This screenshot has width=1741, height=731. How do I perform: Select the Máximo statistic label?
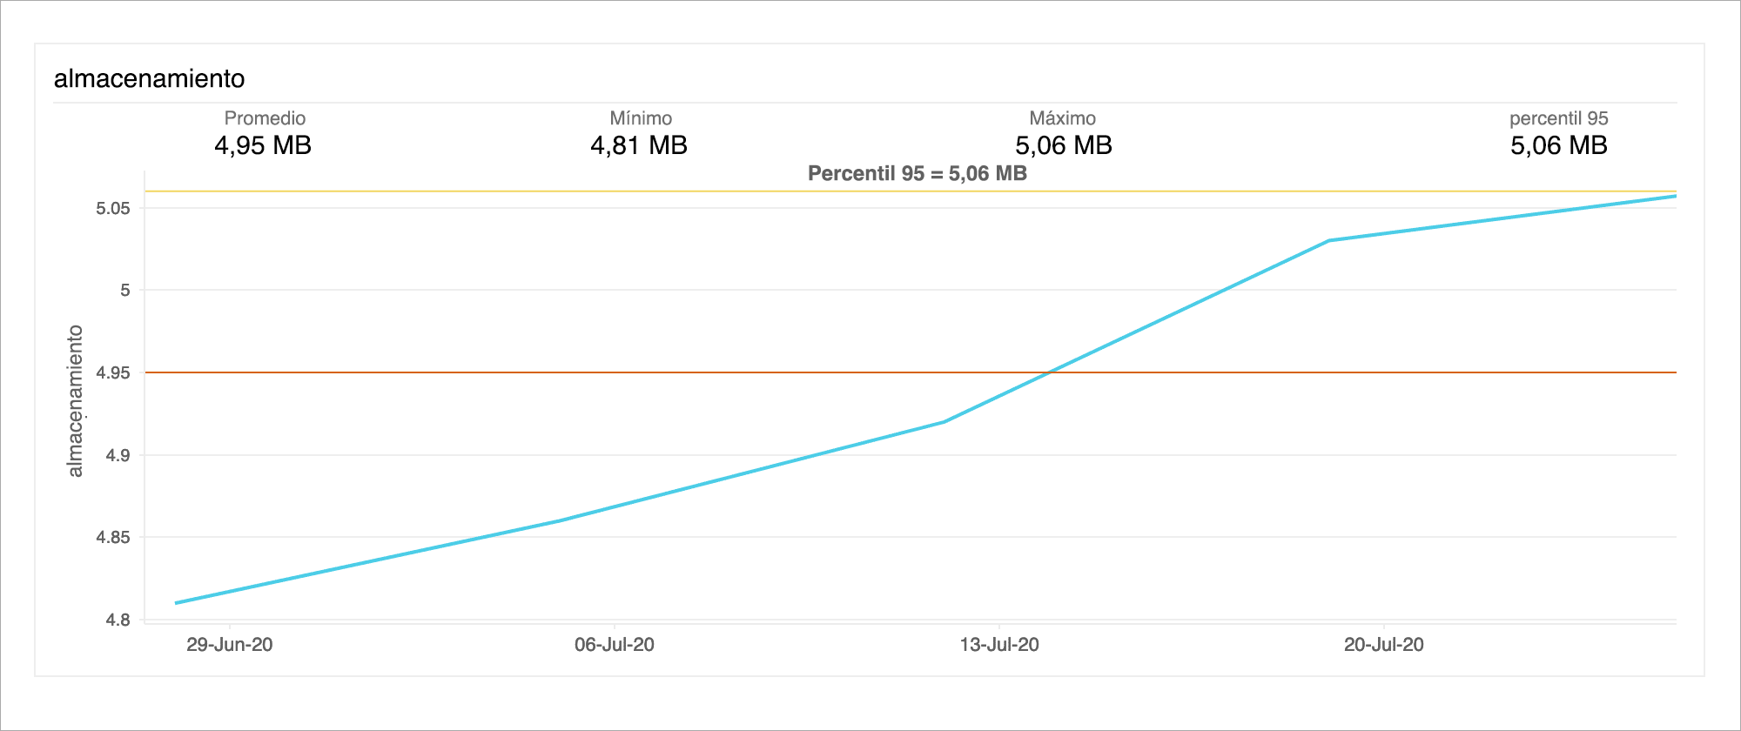tap(1062, 118)
